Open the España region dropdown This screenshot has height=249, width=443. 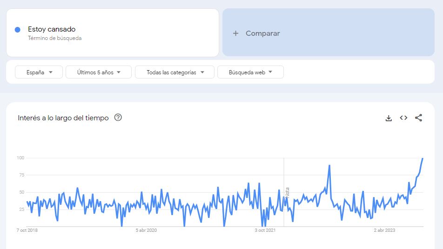[39, 72]
